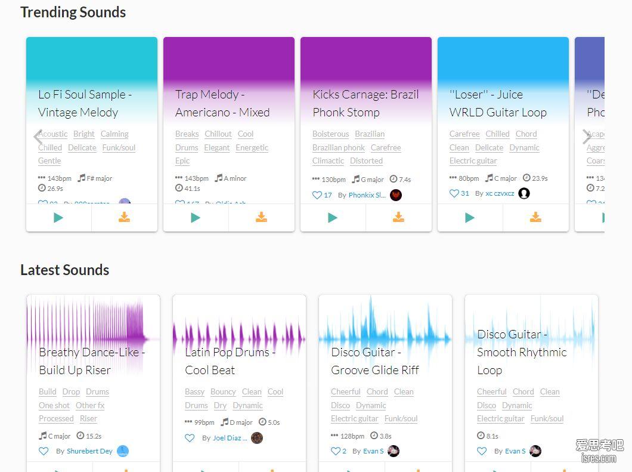632x472 pixels.
Task: Click Shurebert Dey's avatar icon
Action: (123, 451)
